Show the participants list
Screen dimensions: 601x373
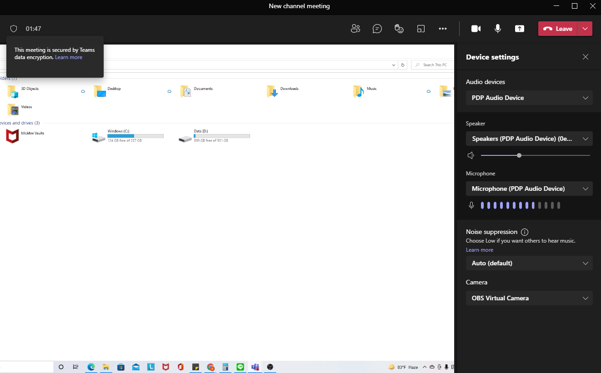pyautogui.click(x=356, y=29)
